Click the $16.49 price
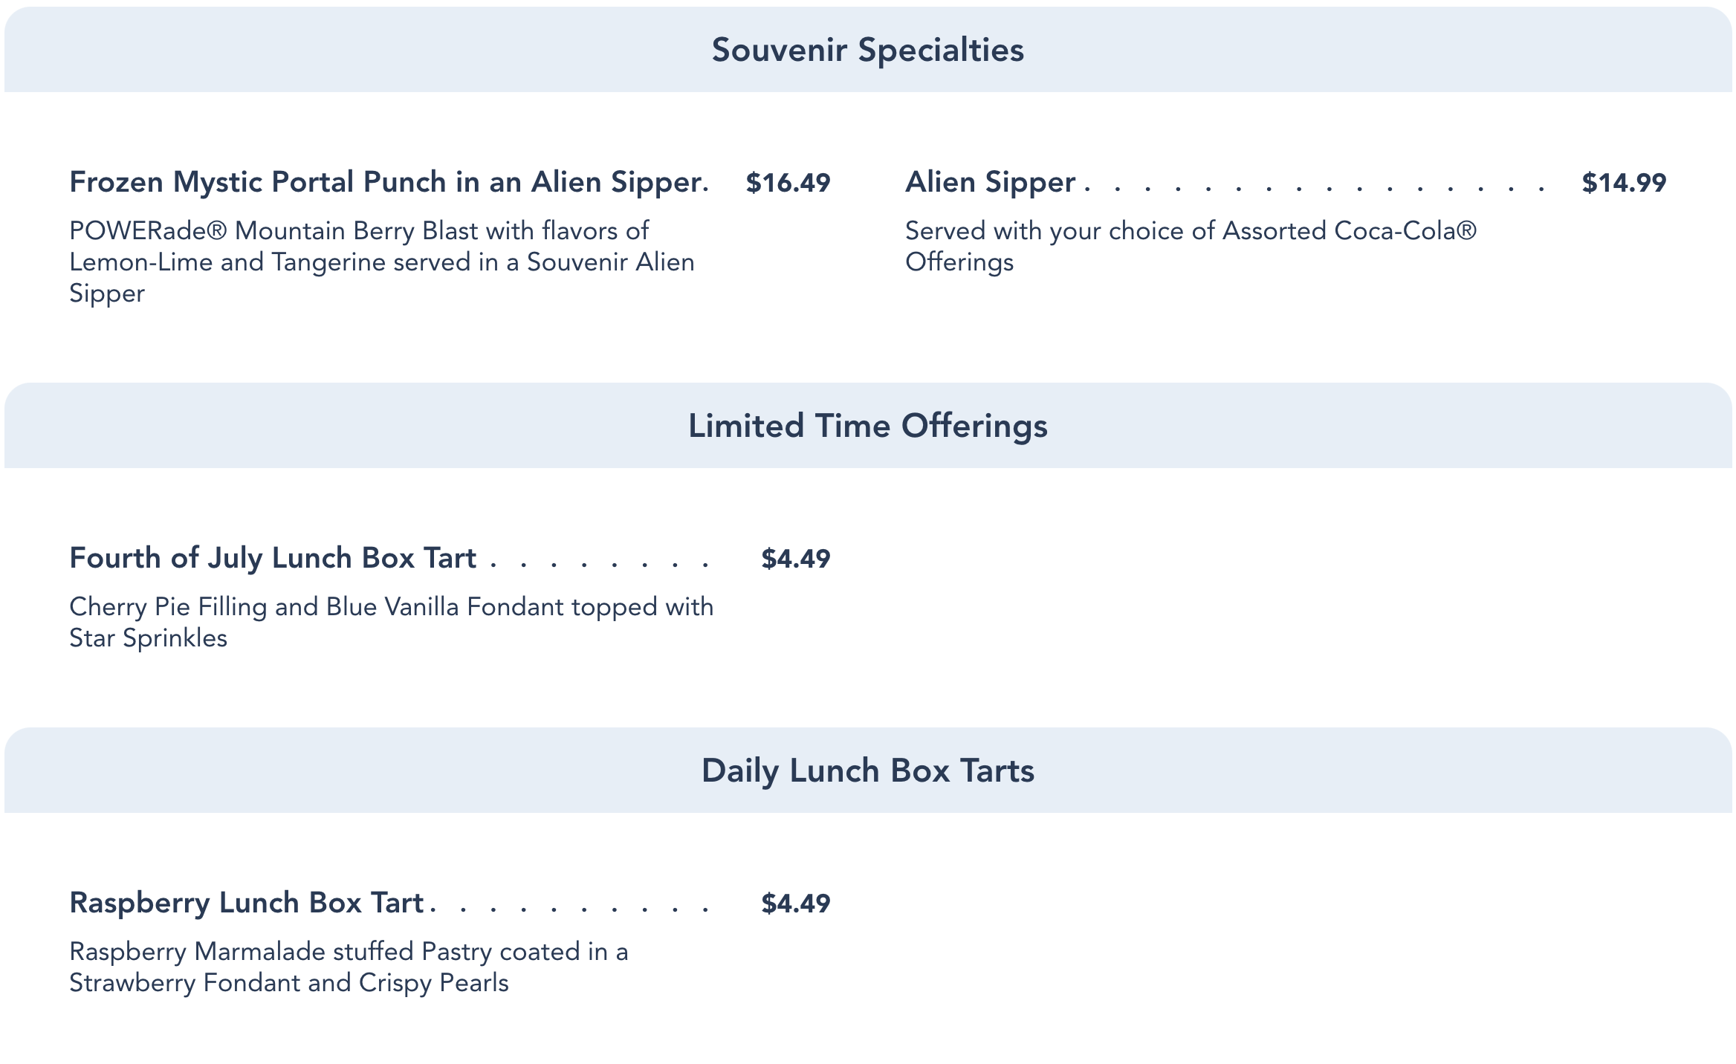 pos(788,183)
